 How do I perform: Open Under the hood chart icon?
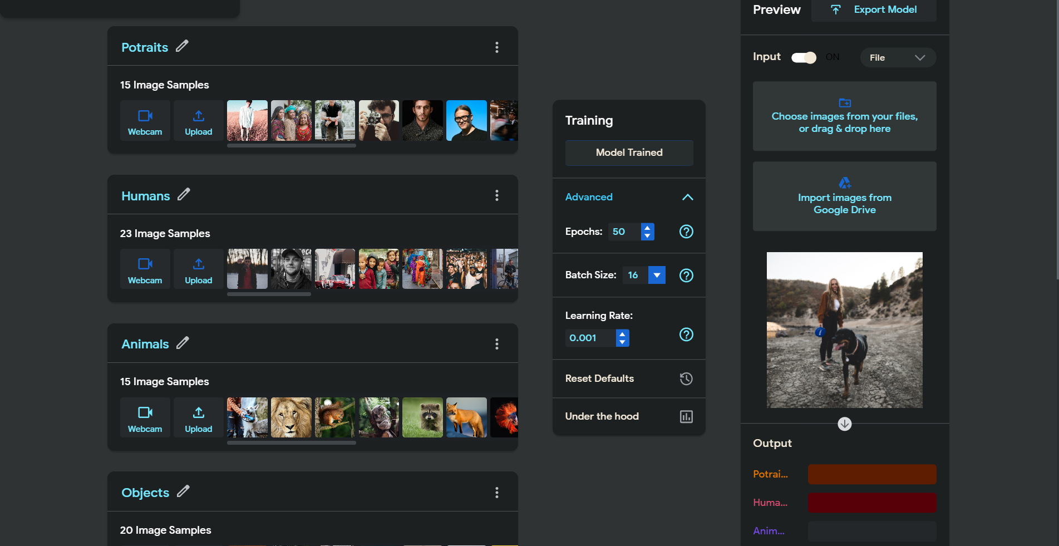click(x=686, y=417)
